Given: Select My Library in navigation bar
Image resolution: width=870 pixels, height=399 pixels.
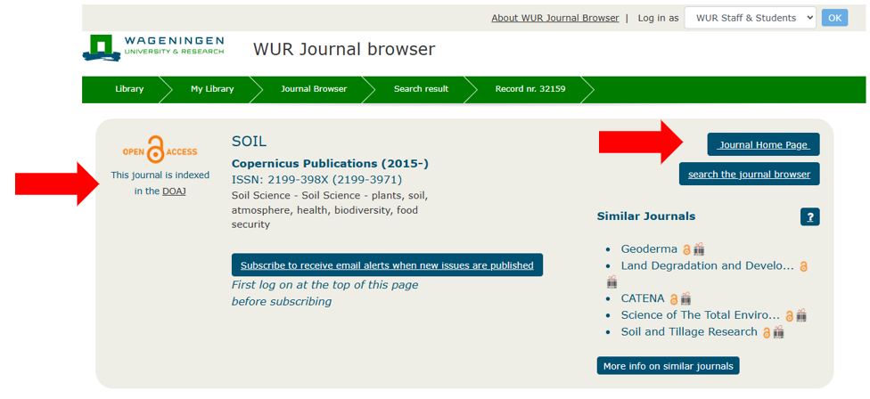Looking at the screenshot, I should click(x=212, y=89).
